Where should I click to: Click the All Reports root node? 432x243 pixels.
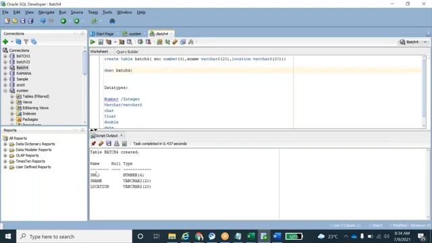(18, 138)
